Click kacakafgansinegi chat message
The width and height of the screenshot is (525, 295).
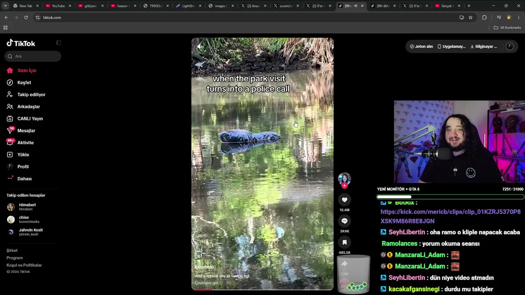437,289
